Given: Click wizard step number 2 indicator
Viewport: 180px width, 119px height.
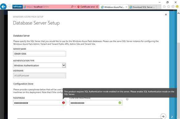Looking at the screenshot, I should 172,117.
